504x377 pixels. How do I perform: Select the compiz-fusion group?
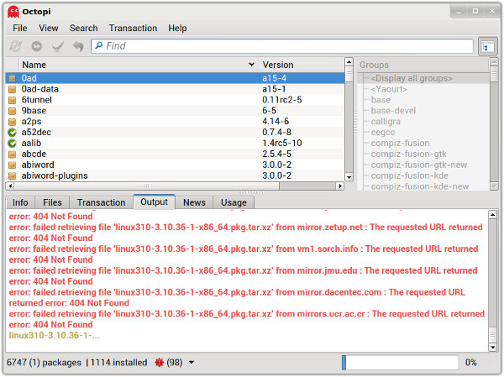pyautogui.click(x=400, y=144)
